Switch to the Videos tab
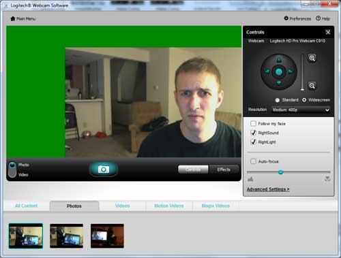This screenshot has width=341, height=258. click(x=122, y=206)
